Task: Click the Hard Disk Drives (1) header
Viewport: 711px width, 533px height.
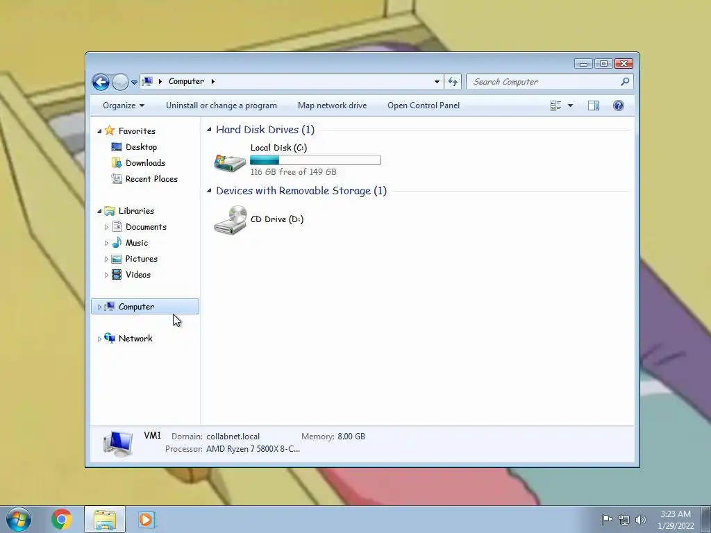Action: (265, 130)
